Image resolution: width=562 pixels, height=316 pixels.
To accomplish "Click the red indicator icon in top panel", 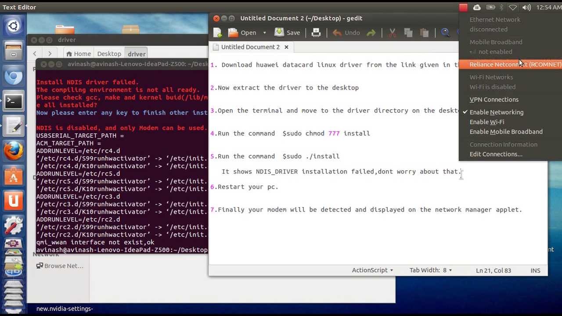I will [x=463, y=7].
